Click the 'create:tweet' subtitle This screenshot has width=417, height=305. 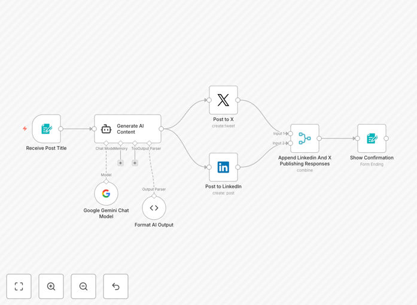click(x=223, y=126)
